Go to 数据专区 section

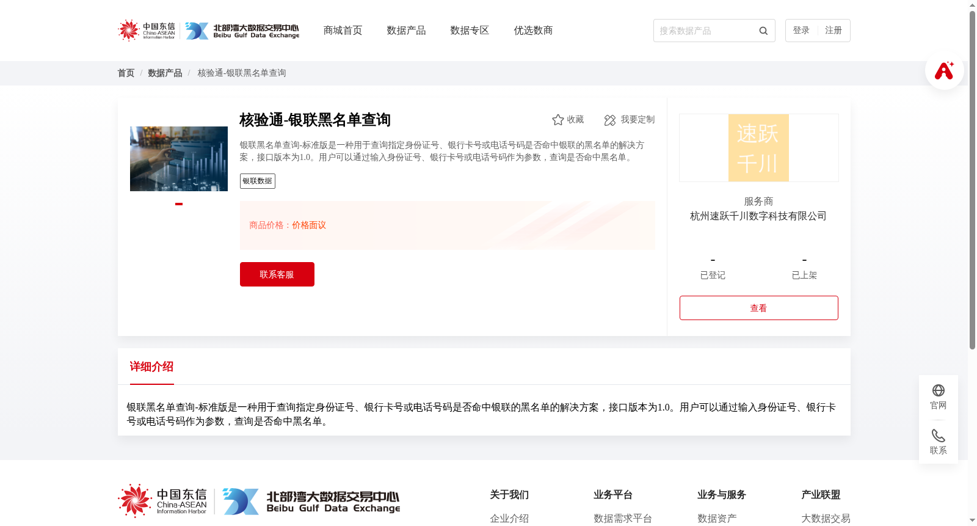470,31
